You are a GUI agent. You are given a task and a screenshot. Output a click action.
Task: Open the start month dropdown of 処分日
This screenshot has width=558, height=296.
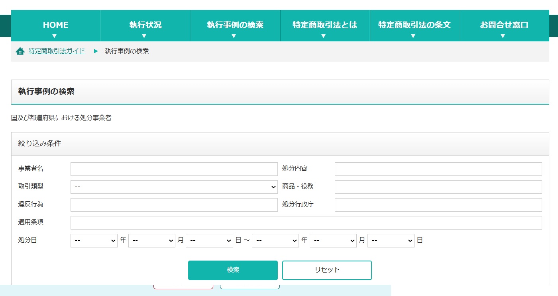[x=152, y=240]
